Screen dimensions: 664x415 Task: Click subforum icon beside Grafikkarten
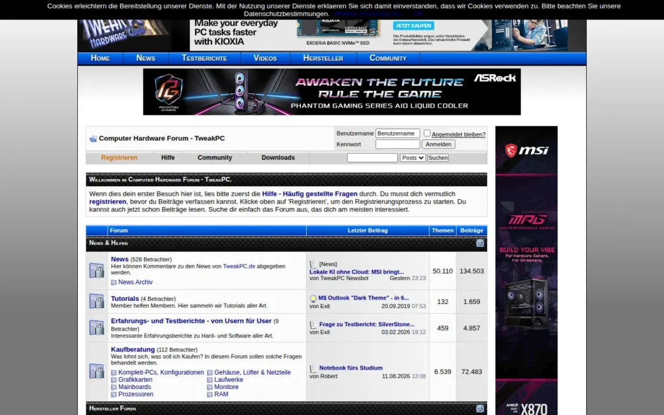[114, 380]
